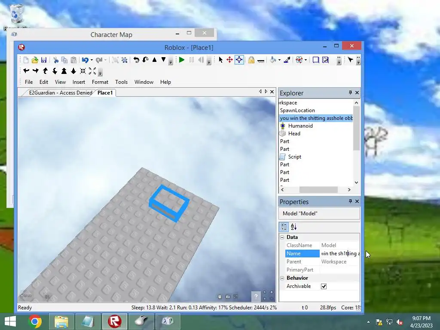This screenshot has height=330, width=440.
Task: Switch properties to categorized view
Action: (x=284, y=227)
